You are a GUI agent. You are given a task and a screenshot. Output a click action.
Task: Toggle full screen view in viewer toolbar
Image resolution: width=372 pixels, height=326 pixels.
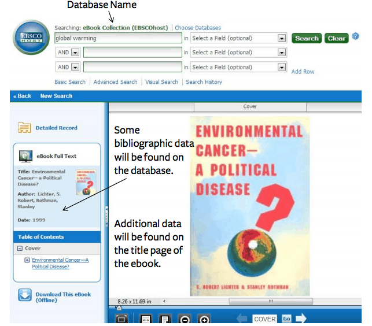point(121,320)
